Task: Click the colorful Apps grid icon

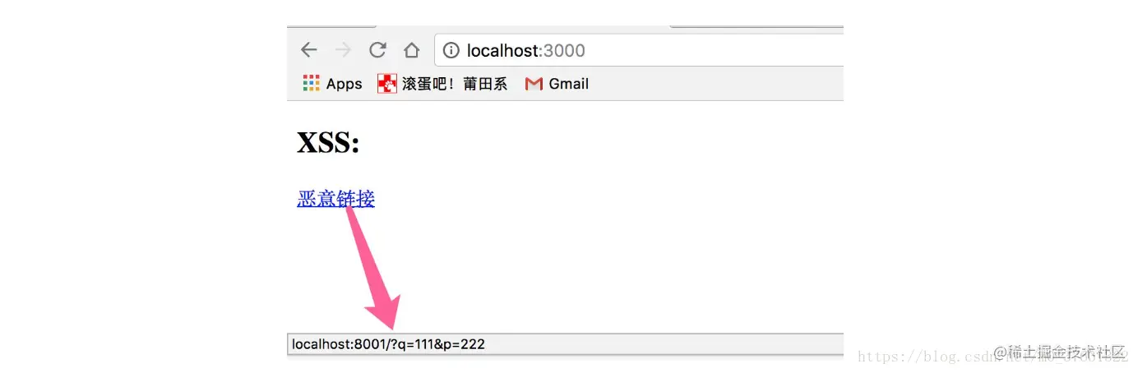Action: 311,83
